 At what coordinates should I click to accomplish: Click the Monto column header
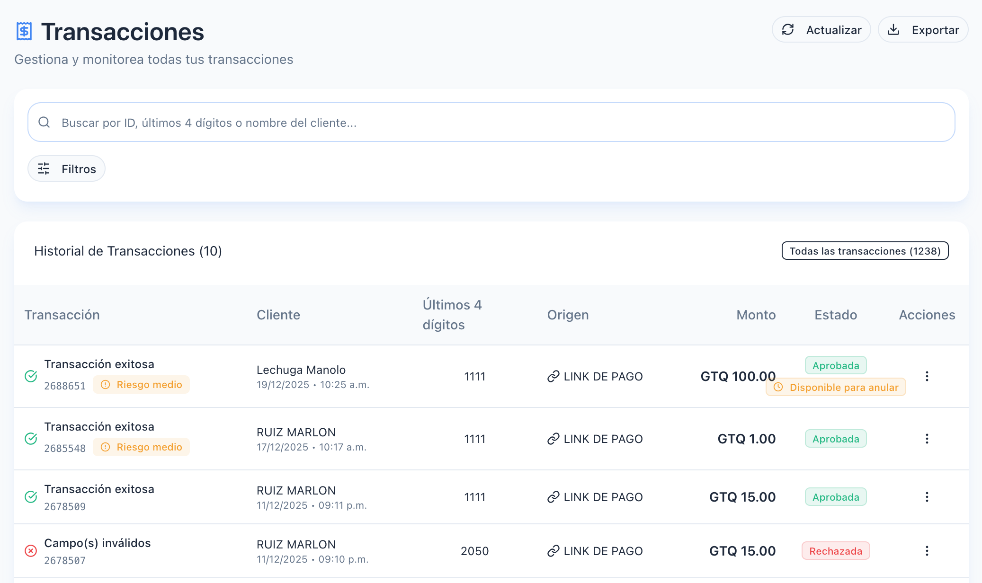pos(756,315)
